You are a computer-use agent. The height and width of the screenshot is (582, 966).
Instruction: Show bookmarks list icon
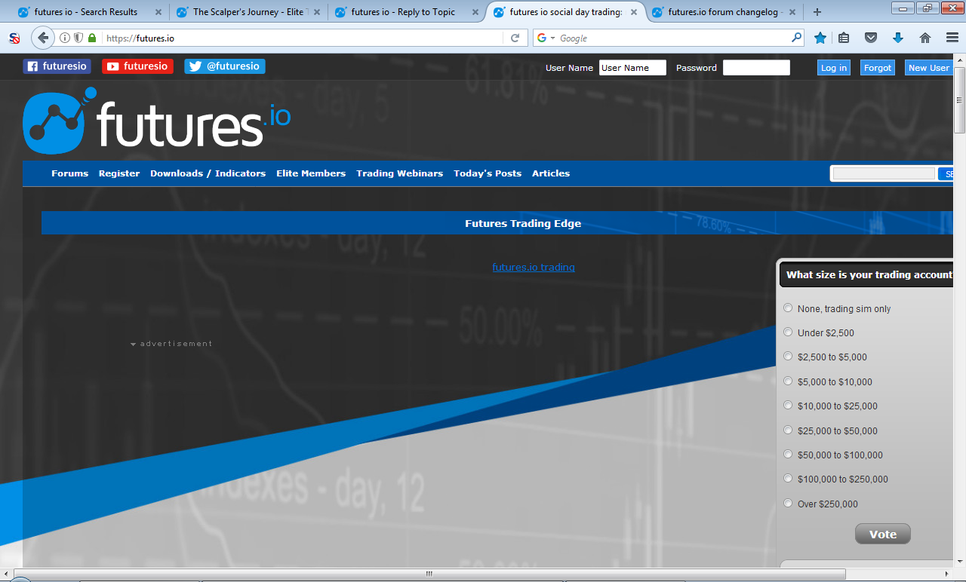[x=844, y=38]
